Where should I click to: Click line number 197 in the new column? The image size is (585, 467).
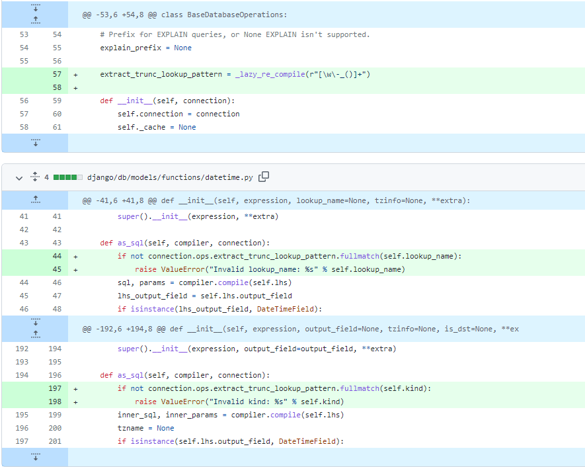[56, 388]
